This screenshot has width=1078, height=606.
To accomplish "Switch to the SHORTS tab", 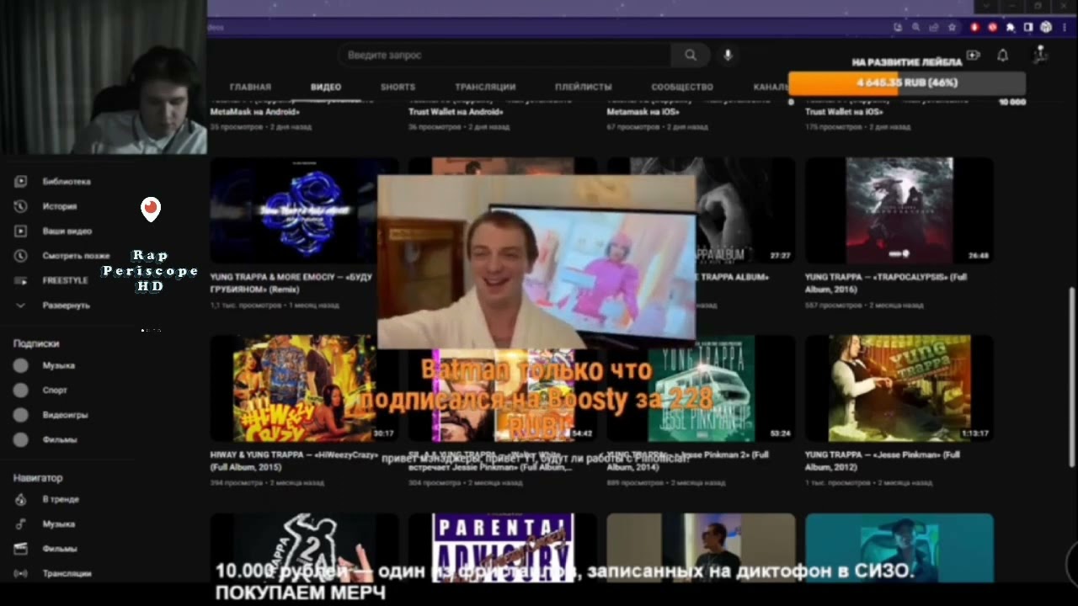I will 398,87.
